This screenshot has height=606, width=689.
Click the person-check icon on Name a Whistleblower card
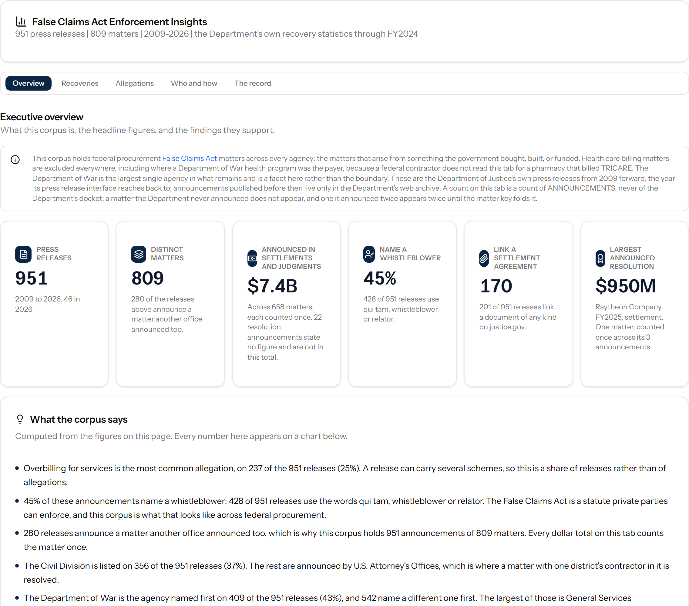pyautogui.click(x=369, y=254)
